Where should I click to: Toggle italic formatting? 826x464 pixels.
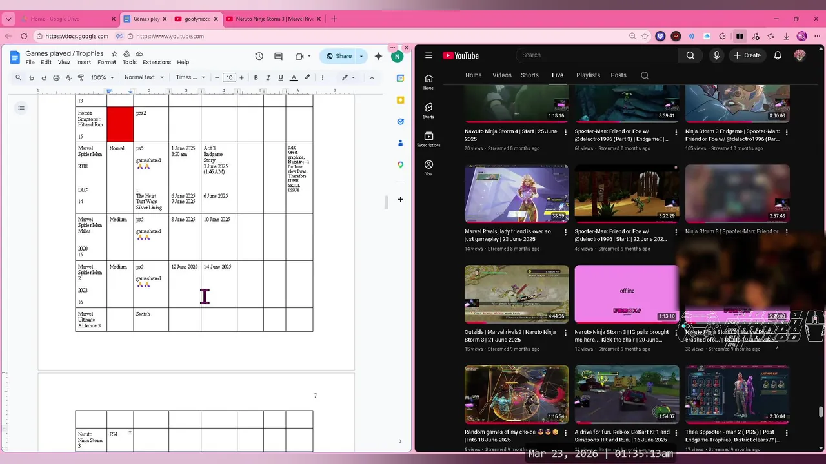[x=268, y=77]
